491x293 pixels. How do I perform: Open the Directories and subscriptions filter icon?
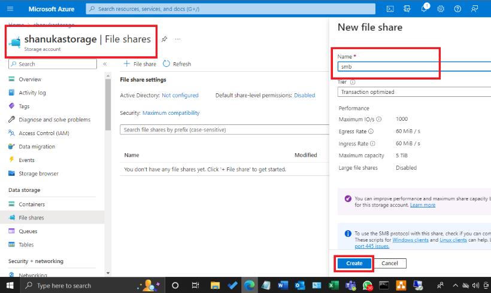point(407,9)
